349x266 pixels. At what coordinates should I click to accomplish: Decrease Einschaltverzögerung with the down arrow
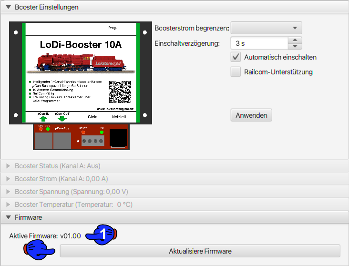click(295, 46)
